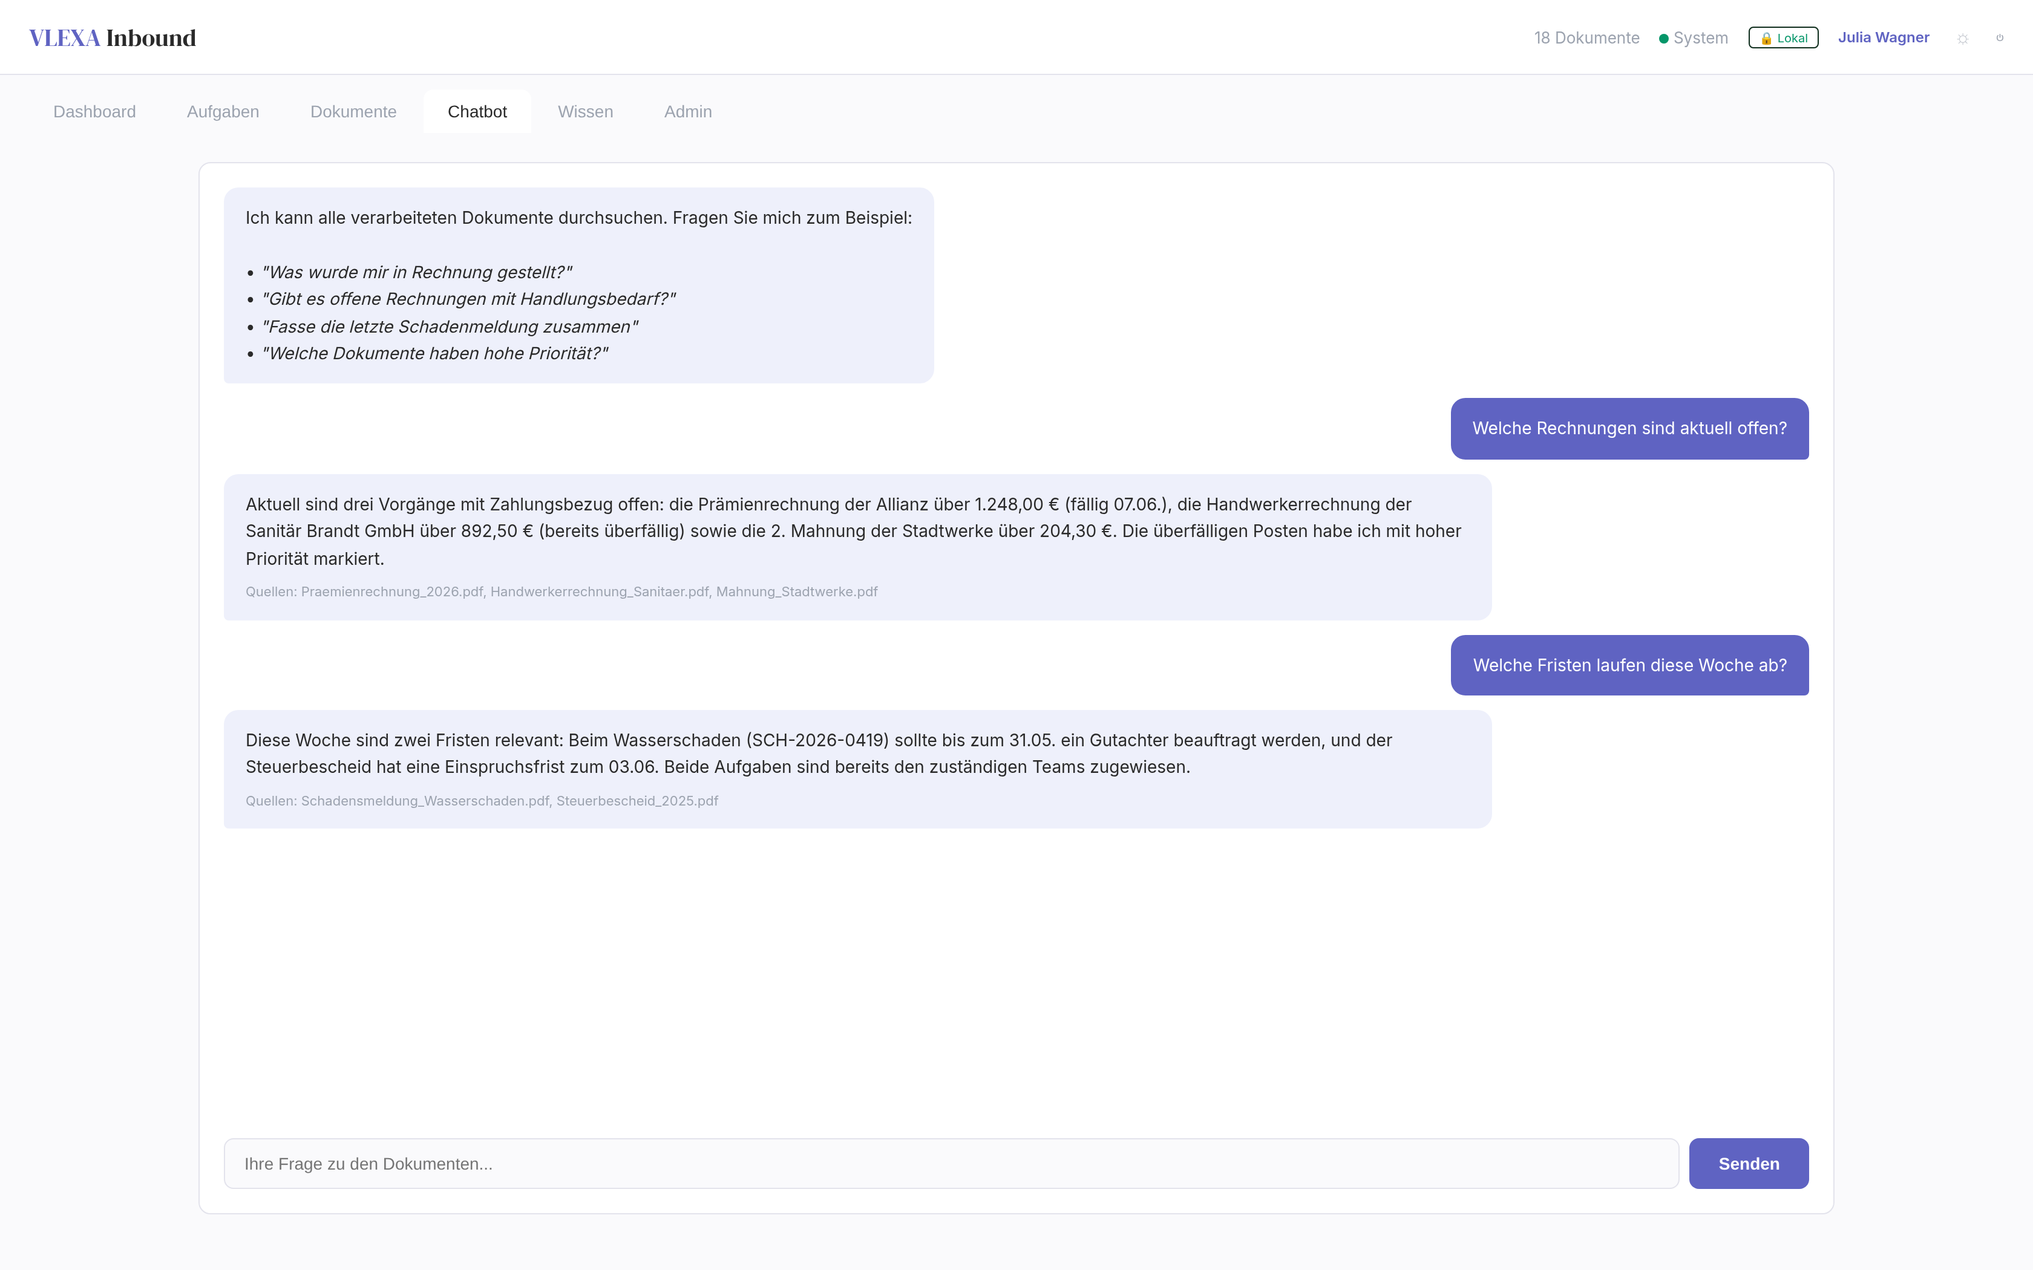
Task: Click the 18 Dokumente counter
Action: 1586,37
